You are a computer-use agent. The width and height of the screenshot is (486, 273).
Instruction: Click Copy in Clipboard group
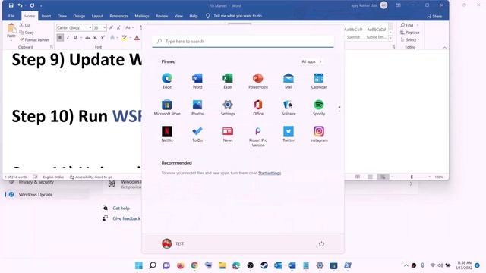27,33
